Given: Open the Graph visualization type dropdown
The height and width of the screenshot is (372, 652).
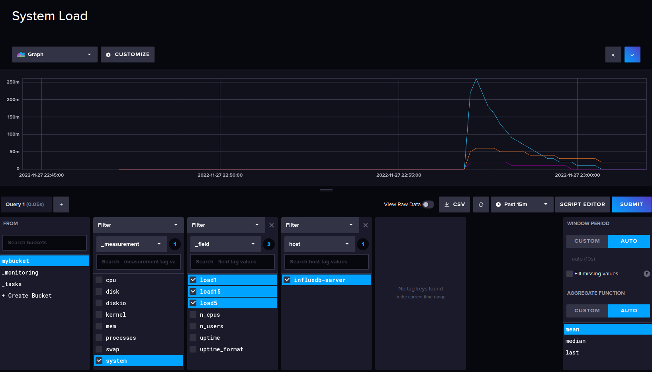Looking at the screenshot, I should coord(55,55).
